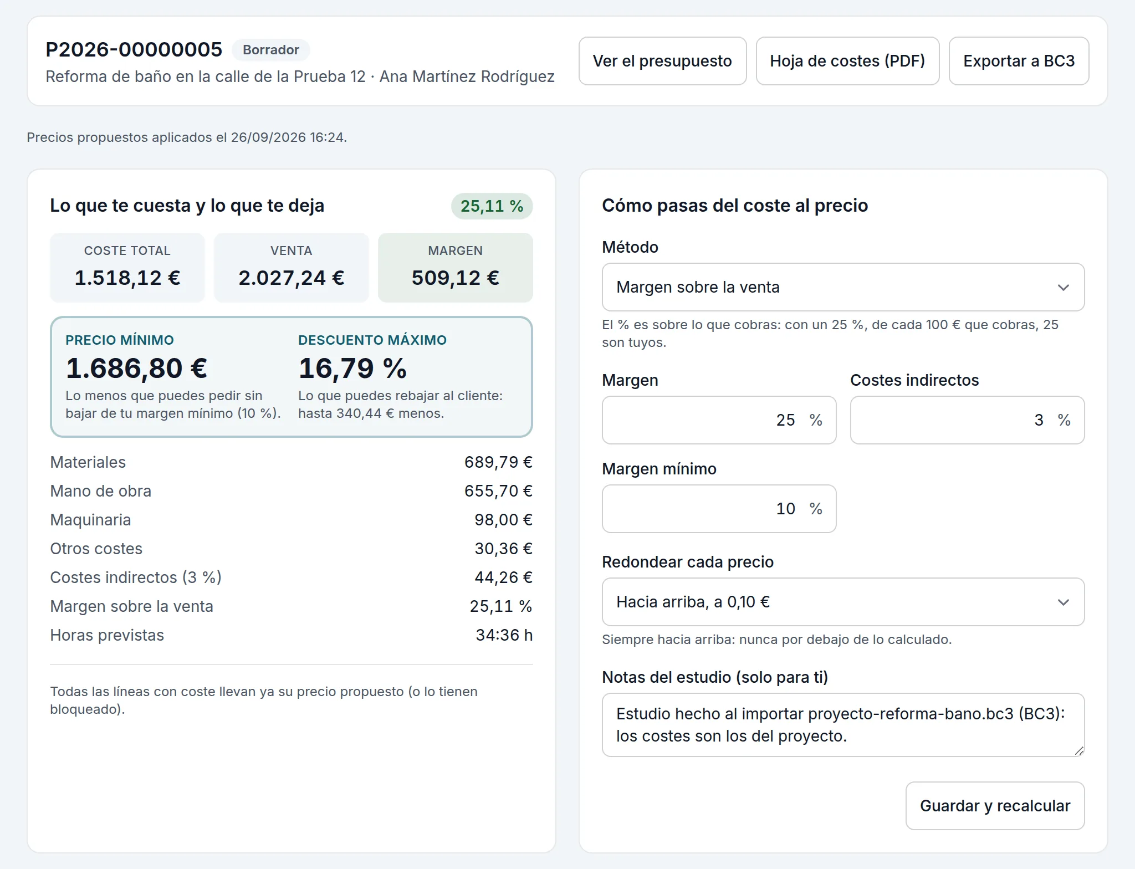
Task: Click DESCUENTO MÁXIMO value 16,79 %
Action: (352, 369)
